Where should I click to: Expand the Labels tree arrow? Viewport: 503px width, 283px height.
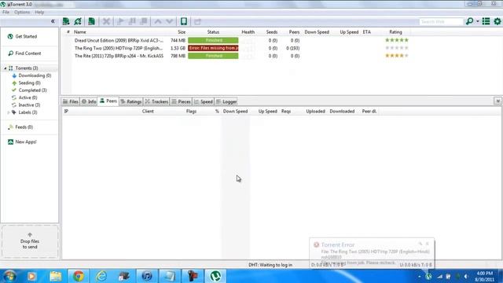tap(9, 112)
